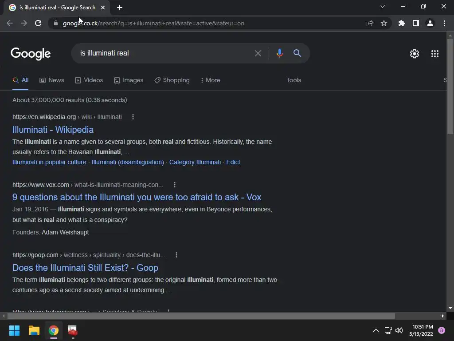Open a new browser tab

[120, 8]
